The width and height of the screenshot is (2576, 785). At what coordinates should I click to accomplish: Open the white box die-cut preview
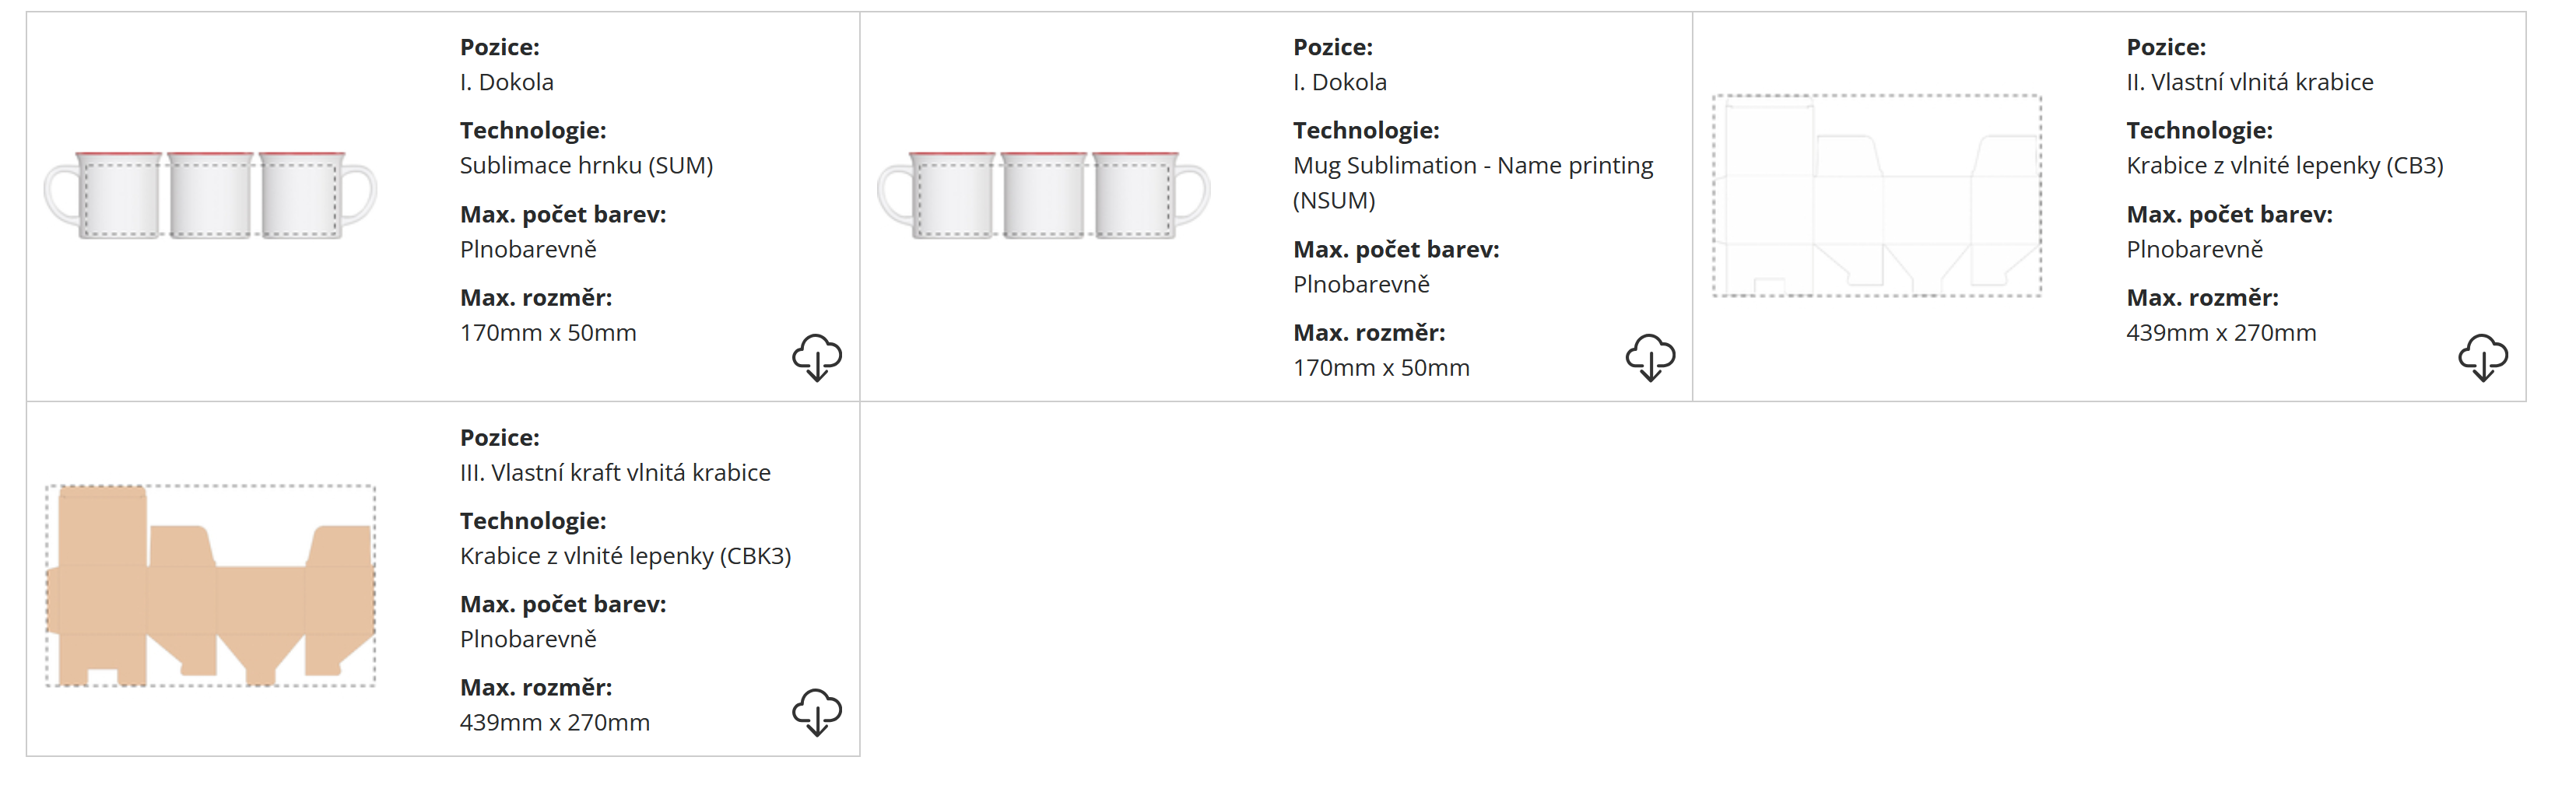coord(1877,196)
